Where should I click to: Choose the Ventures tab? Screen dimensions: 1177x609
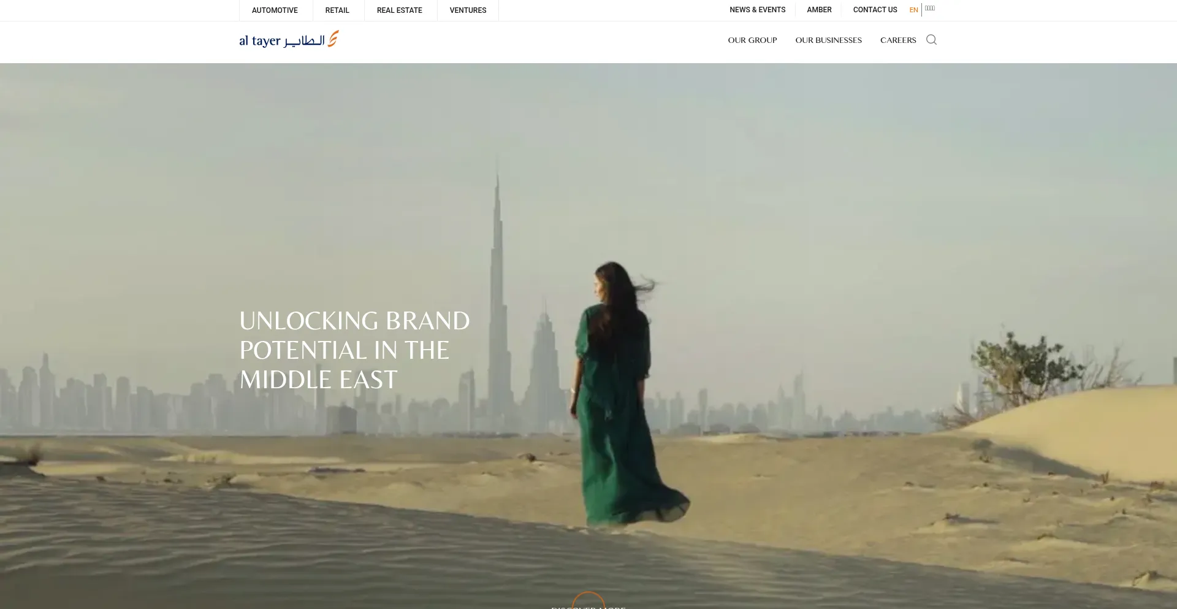point(468,10)
